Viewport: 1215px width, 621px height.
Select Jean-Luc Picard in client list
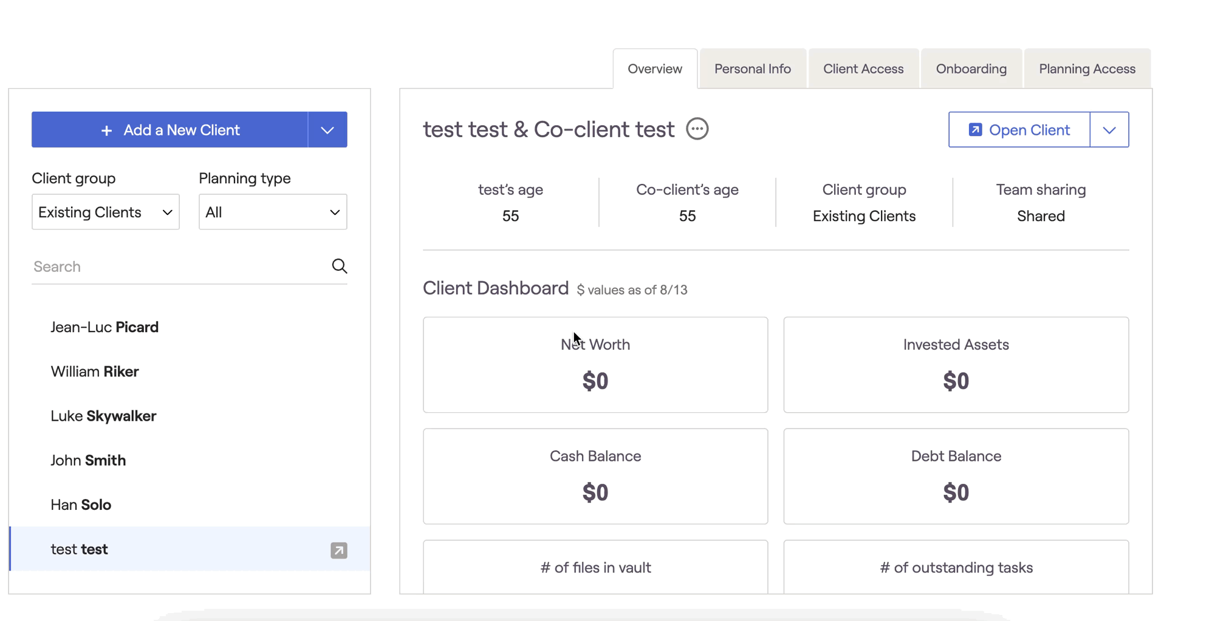point(190,327)
